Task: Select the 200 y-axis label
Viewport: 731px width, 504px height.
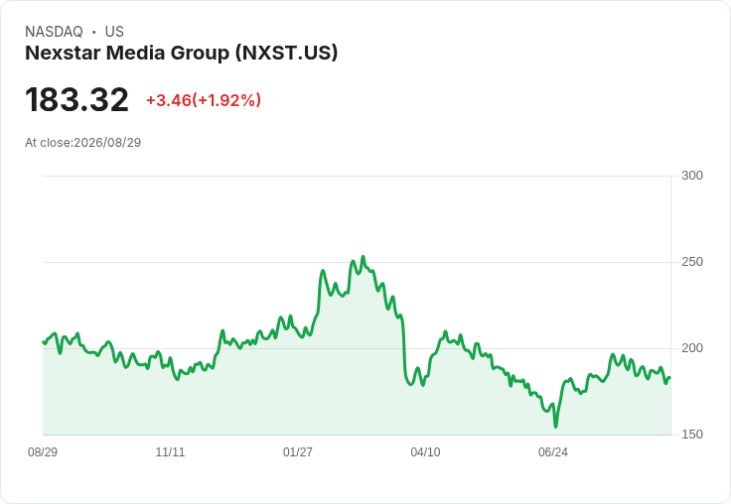Action: [x=692, y=348]
